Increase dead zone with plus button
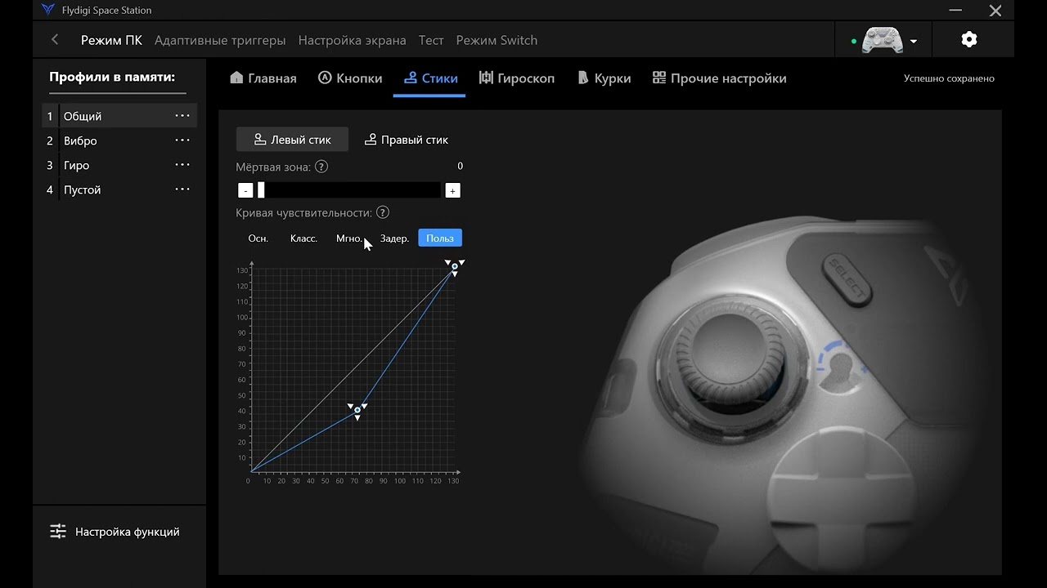1047x588 pixels. coord(452,190)
